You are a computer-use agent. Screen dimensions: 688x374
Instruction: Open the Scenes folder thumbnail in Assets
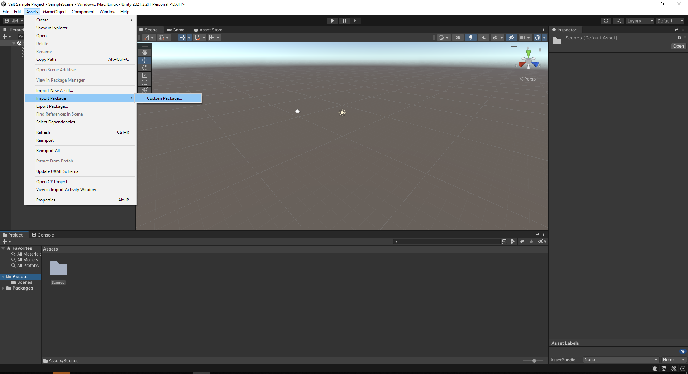58,268
